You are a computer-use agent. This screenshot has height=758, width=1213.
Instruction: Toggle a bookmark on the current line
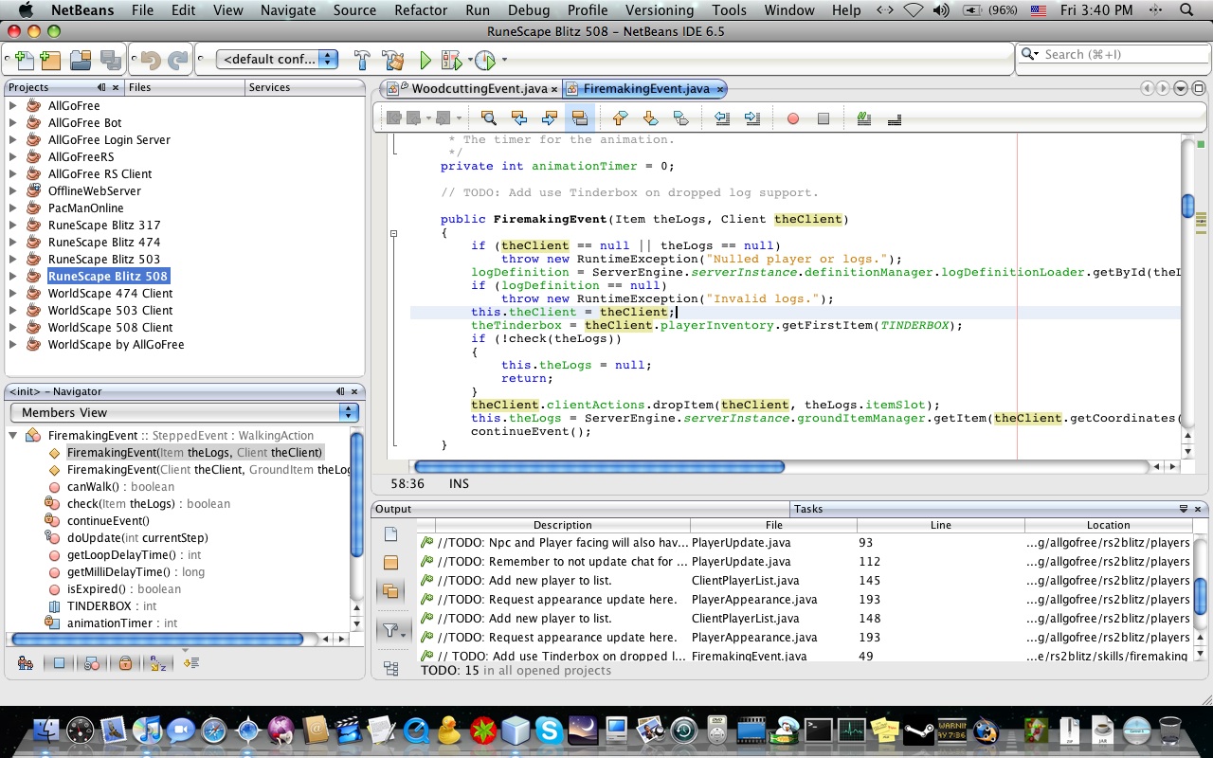coord(680,118)
